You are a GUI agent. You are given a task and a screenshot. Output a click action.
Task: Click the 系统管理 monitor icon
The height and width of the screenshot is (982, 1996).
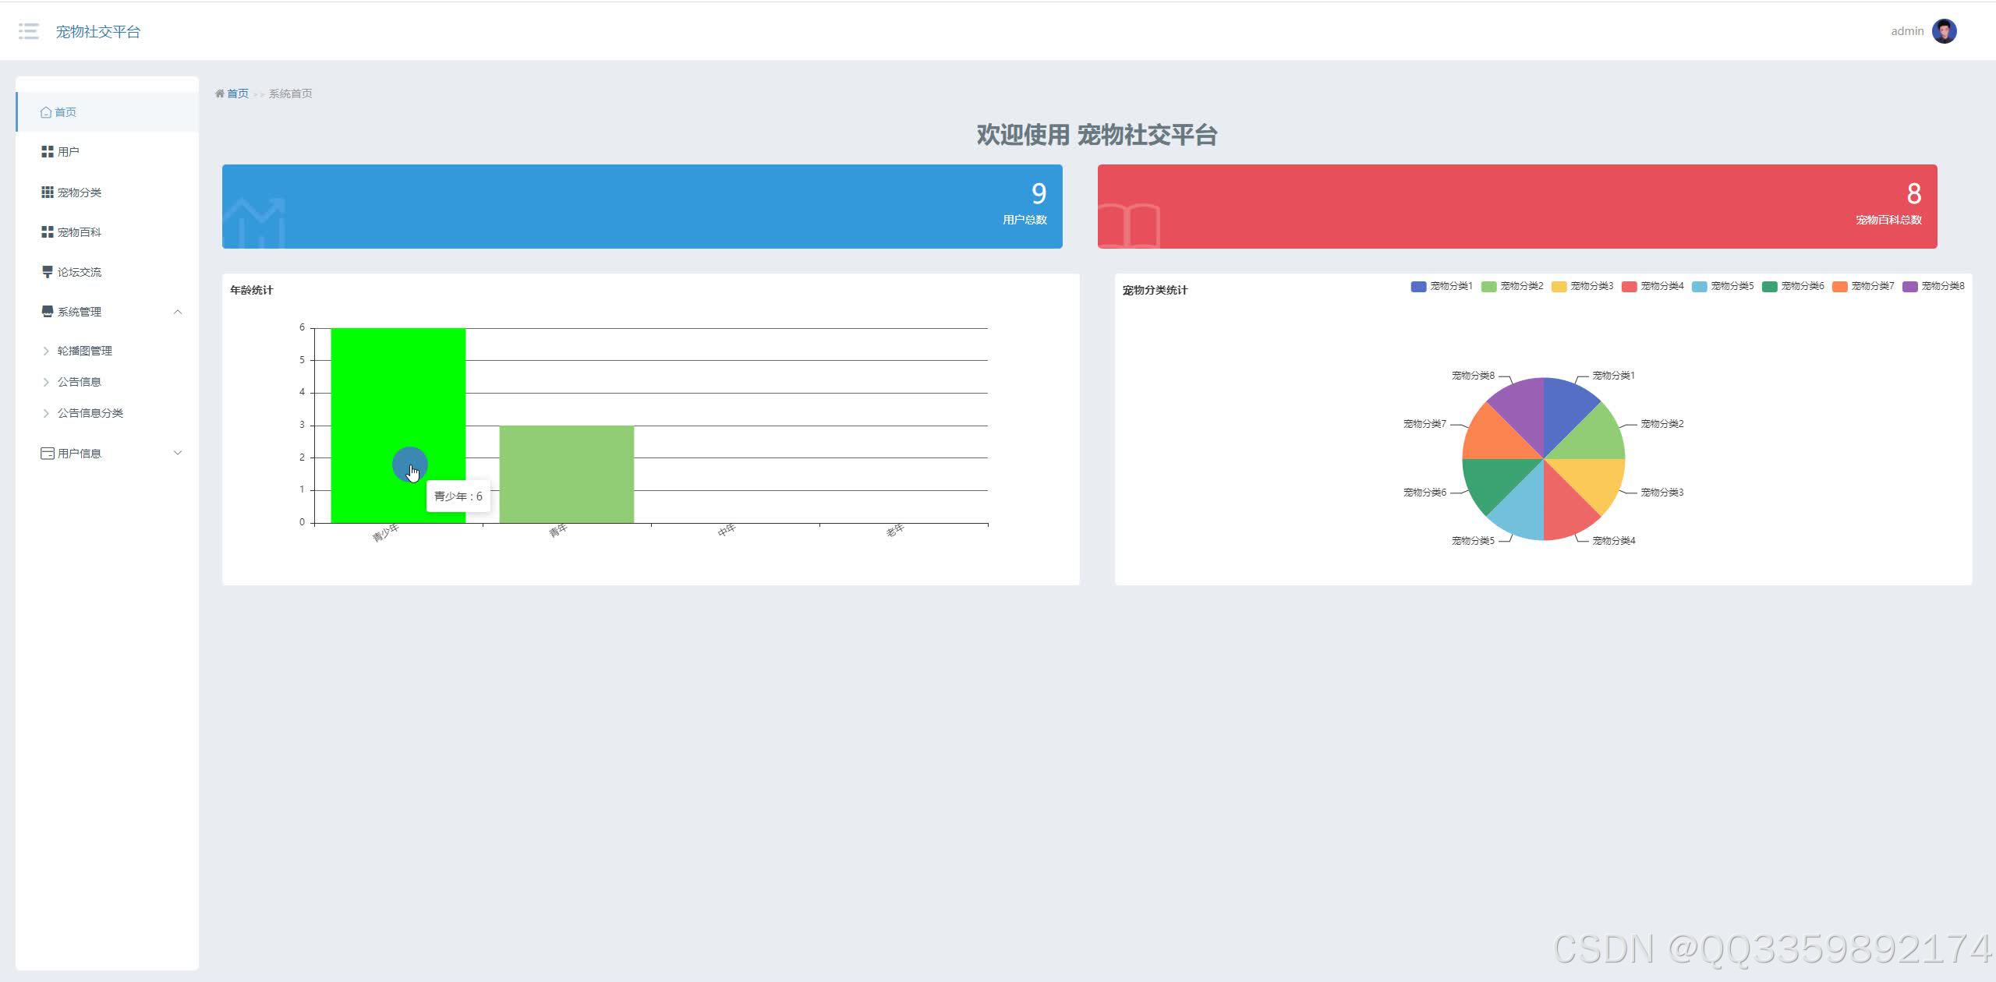tap(48, 312)
